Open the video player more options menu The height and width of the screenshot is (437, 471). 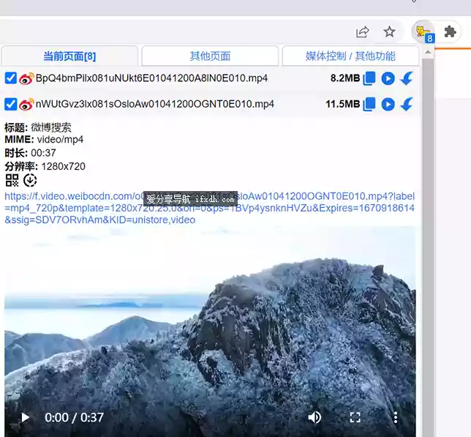[395, 417]
